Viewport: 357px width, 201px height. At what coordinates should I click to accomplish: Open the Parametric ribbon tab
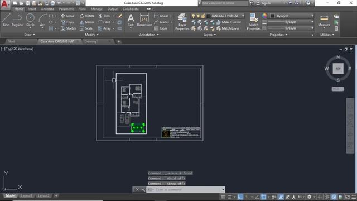(66, 9)
